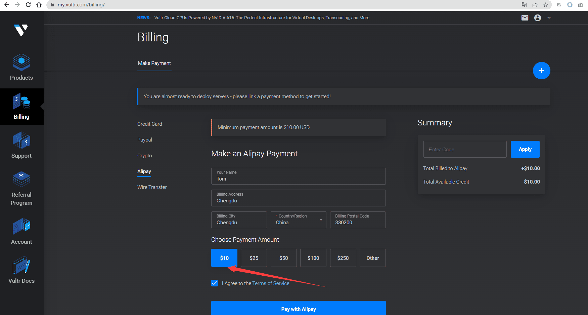Click the 'link a payment method' notice banner

(x=344, y=96)
